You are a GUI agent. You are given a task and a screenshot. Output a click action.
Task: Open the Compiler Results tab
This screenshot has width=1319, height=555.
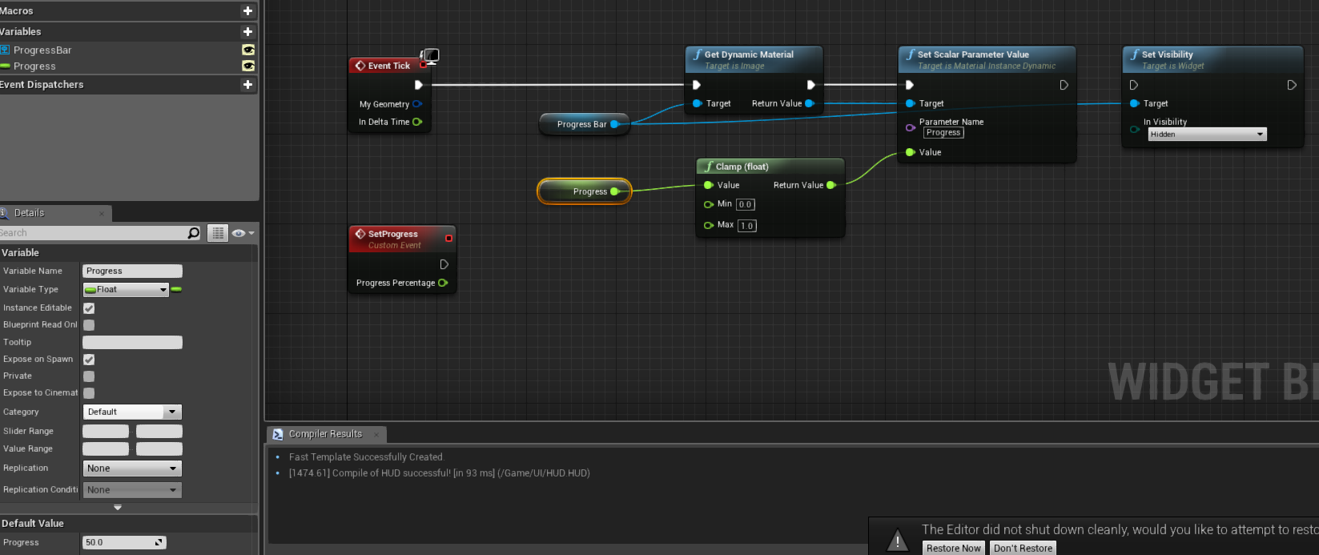click(x=325, y=434)
